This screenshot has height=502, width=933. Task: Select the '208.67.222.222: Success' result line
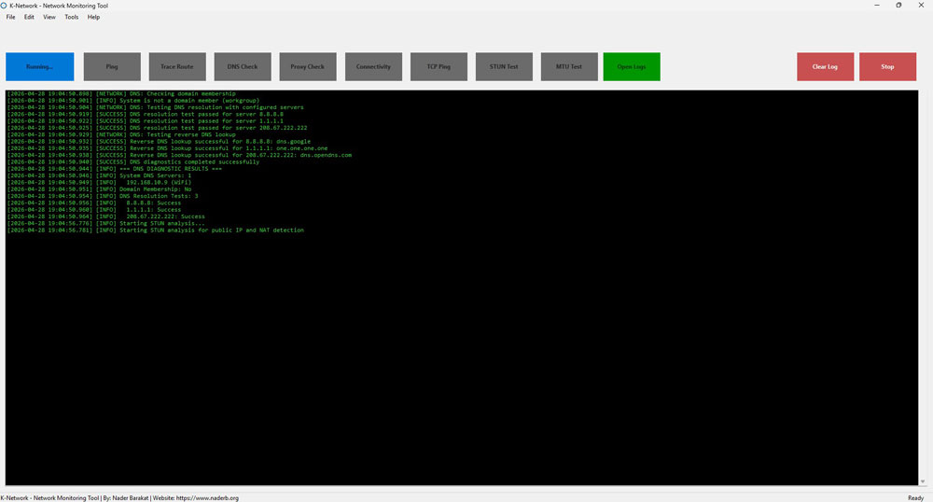(106, 216)
